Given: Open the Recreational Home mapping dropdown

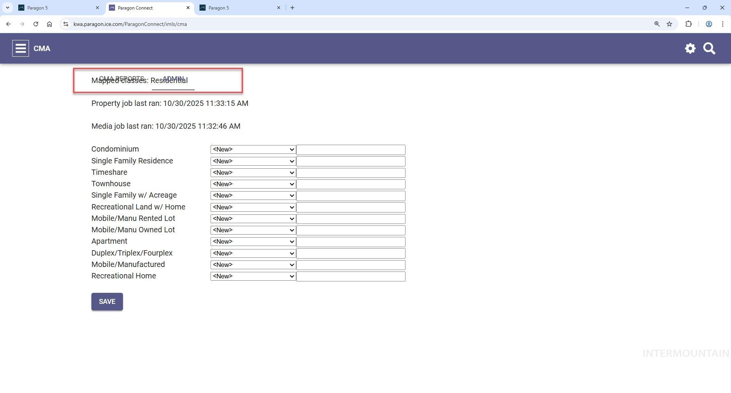Looking at the screenshot, I should [x=253, y=276].
